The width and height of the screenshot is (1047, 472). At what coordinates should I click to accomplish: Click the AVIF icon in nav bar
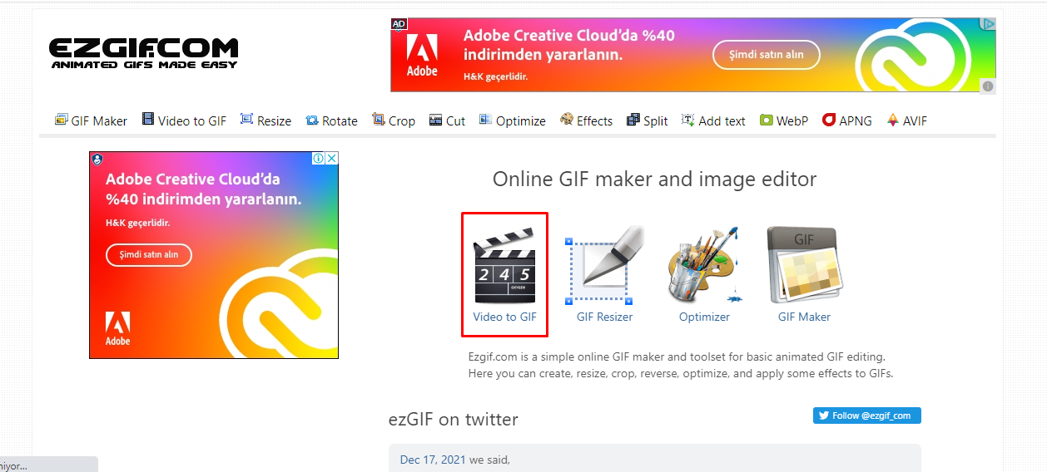[893, 120]
